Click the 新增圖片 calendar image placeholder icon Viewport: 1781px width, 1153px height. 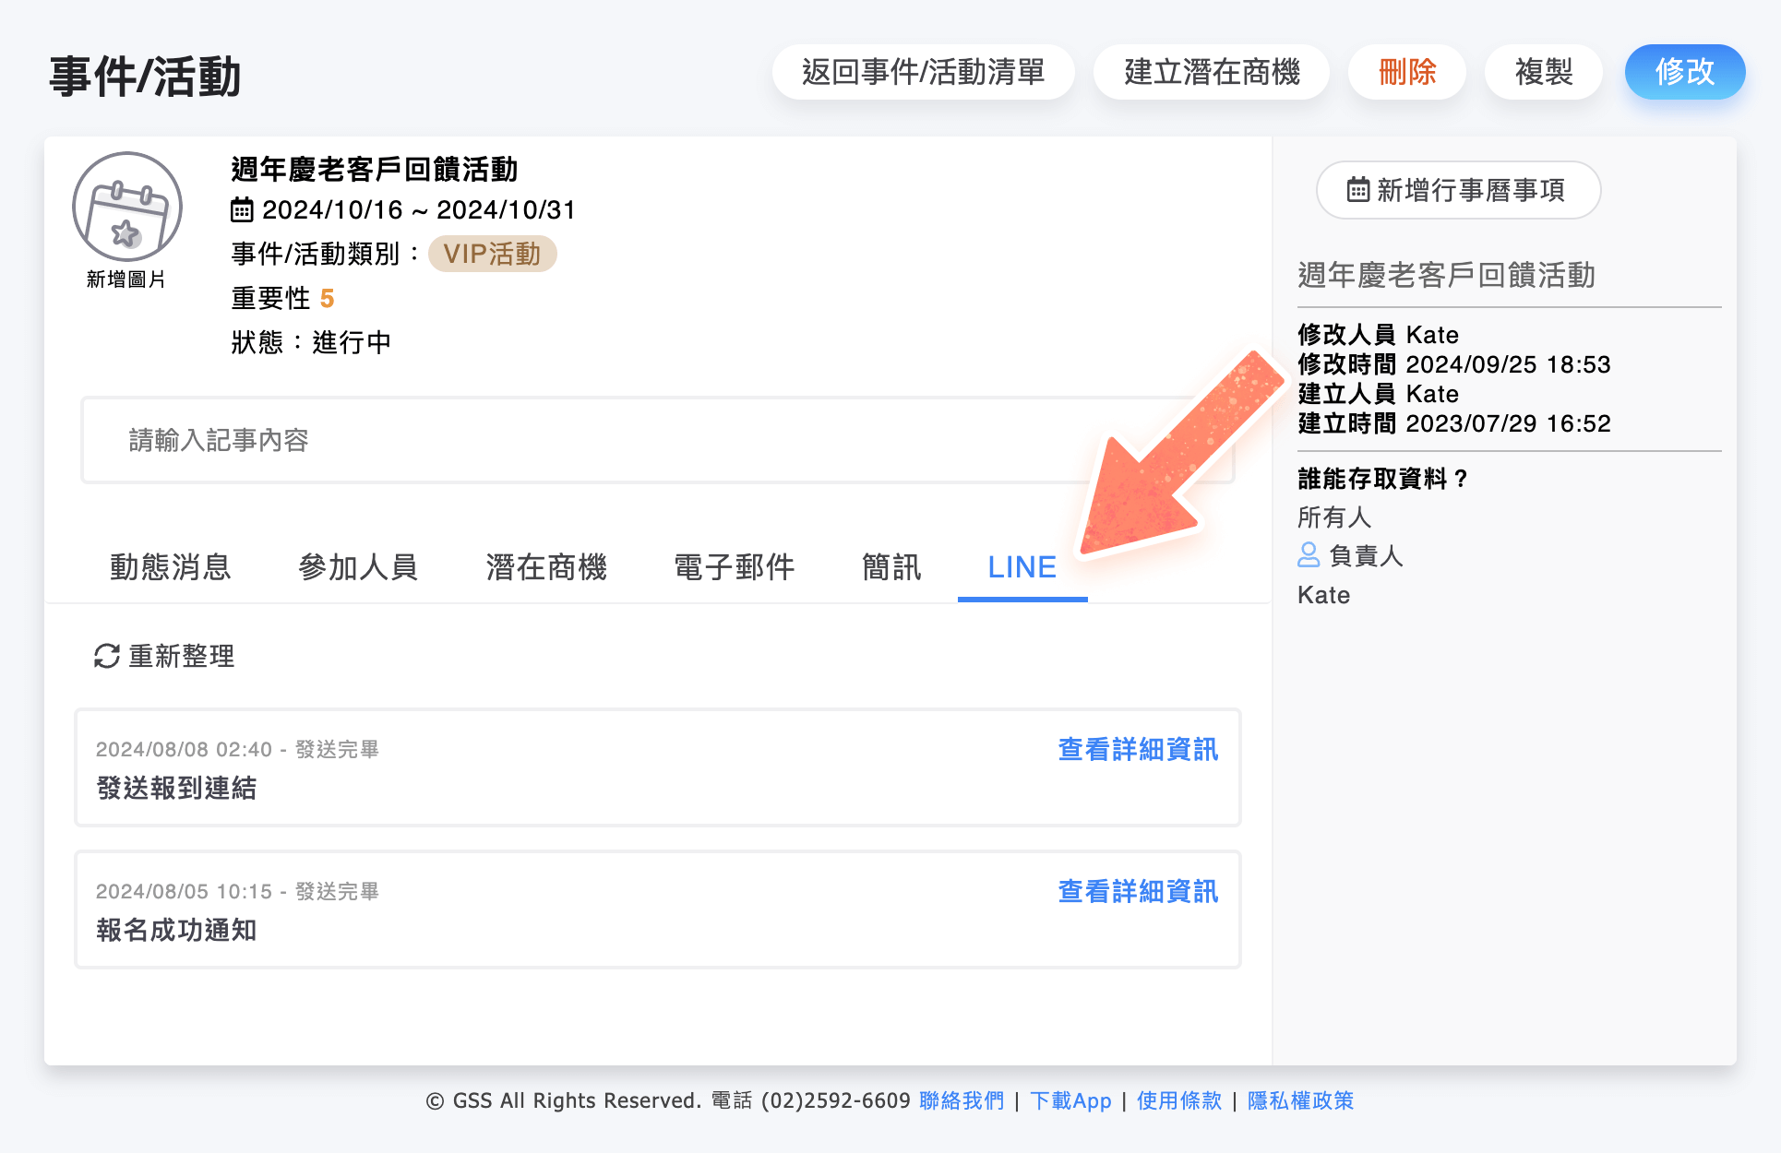[126, 206]
